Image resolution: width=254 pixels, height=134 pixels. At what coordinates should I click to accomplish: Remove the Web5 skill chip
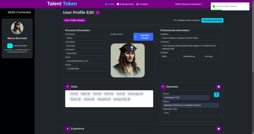[x=89, y=94]
